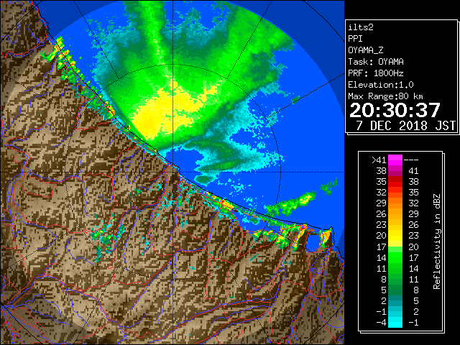Pick the orange 29–32 dBZ legend swatch

point(395,203)
